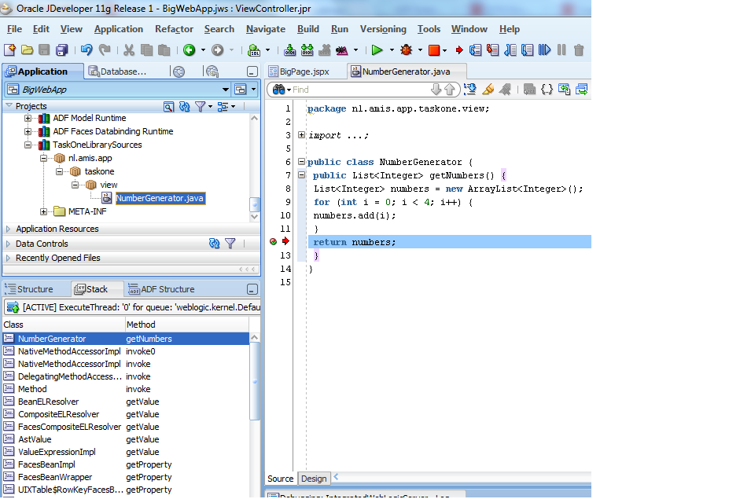Screen dimensions: 740x499
Task: Collapse the getNumbers method code fold
Action: coord(301,175)
